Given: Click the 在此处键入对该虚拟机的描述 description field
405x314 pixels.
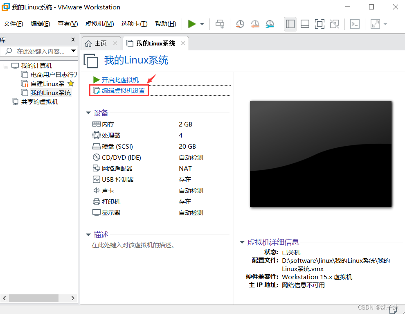Looking at the screenshot, I should point(133,245).
